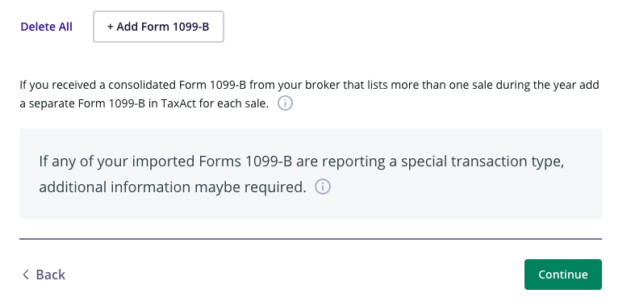Click the Delete All link
Screen dimensions: 631x306
click(x=46, y=27)
